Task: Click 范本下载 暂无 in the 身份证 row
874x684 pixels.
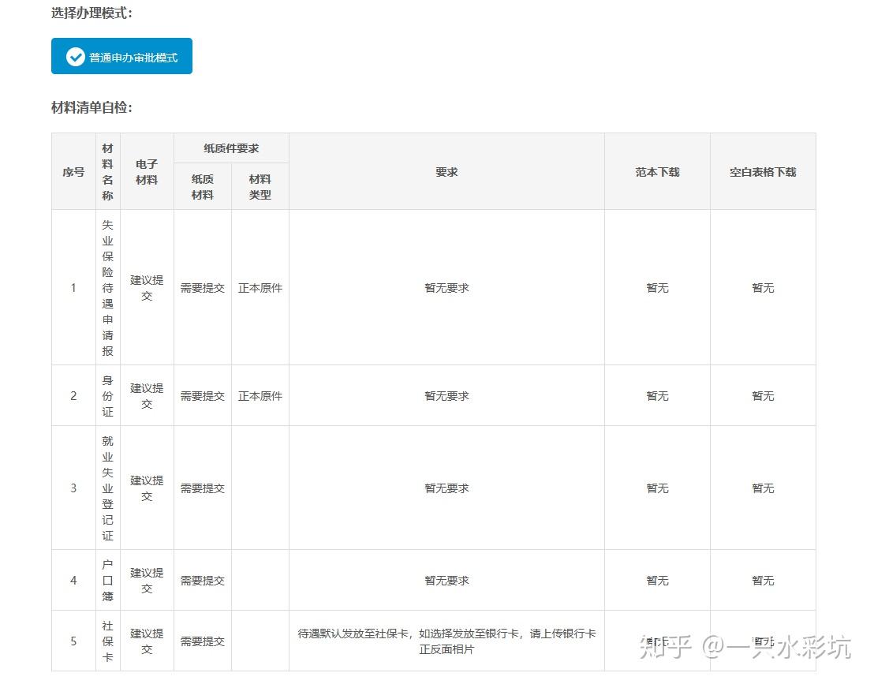Action: (x=657, y=396)
